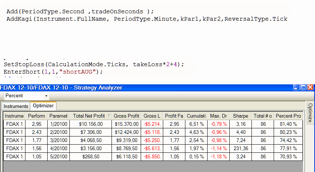Click the 74,42 % percent profitable cell
315x172 pixels.
pyautogui.click(x=288, y=140)
